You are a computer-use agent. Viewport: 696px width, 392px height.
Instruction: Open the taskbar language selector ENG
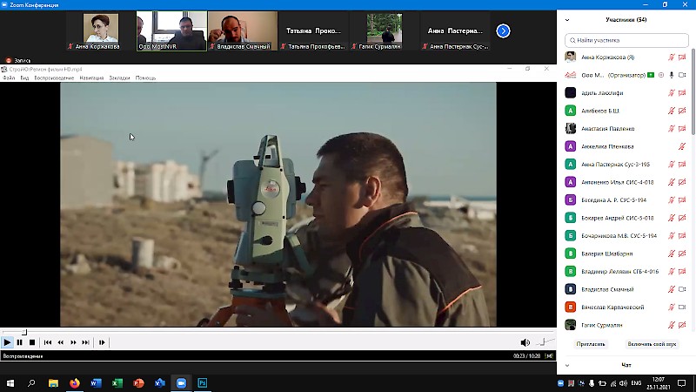point(636,382)
